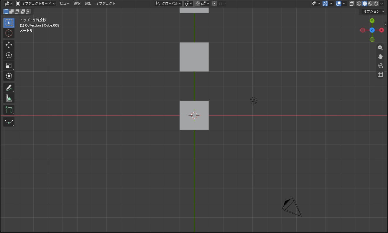
Task: Pick the Add Cube tool
Action: (x=9, y=110)
